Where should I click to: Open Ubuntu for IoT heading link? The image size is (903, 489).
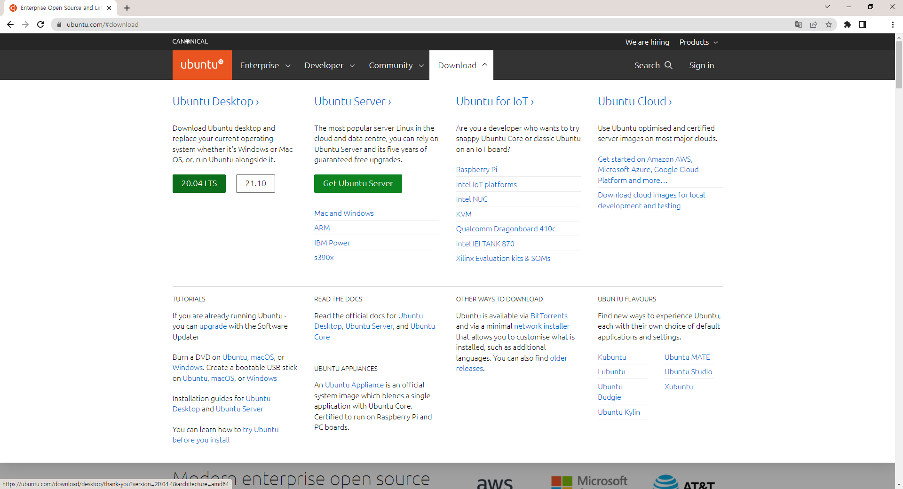pyautogui.click(x=495, y=102)
